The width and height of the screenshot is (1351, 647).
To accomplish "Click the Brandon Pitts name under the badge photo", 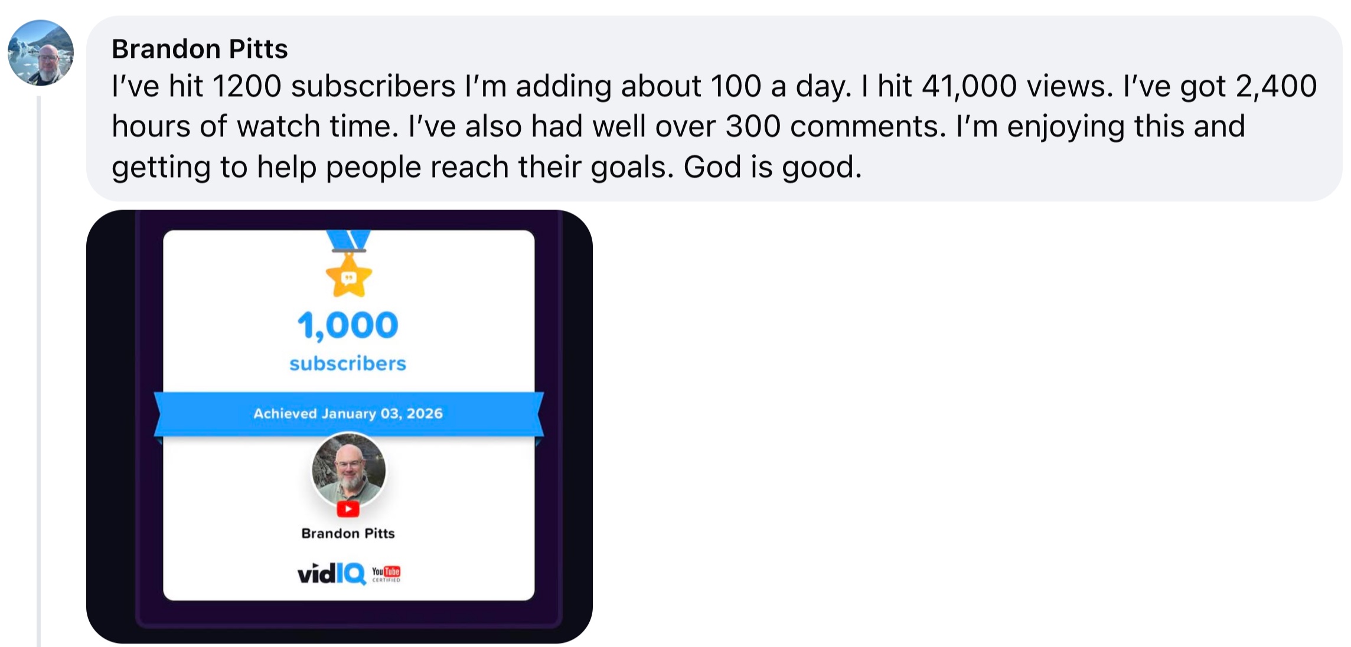I will (x=348, y=534).
